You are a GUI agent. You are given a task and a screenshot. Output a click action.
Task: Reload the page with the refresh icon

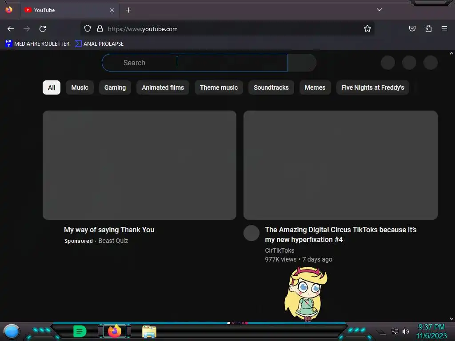tap(43, 29)
